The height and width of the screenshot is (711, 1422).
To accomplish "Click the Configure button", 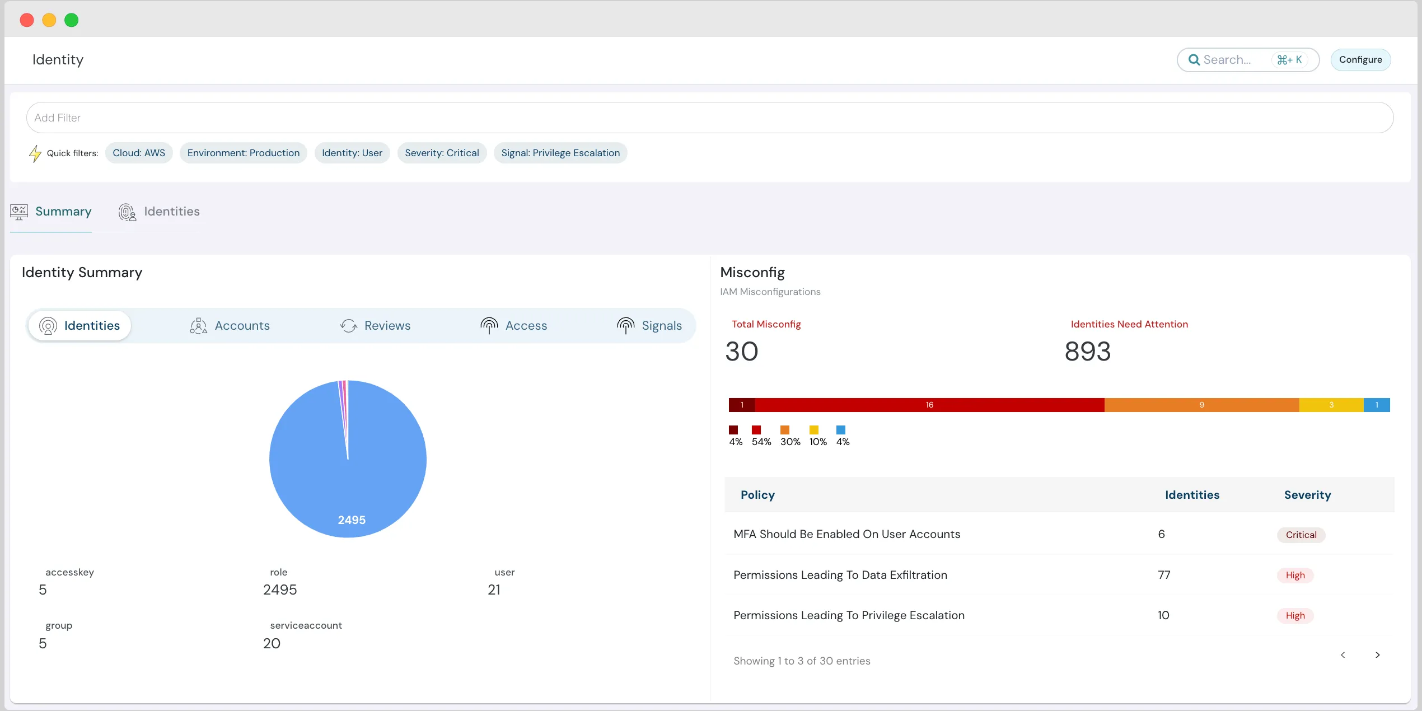I will tap(1360, 59).
